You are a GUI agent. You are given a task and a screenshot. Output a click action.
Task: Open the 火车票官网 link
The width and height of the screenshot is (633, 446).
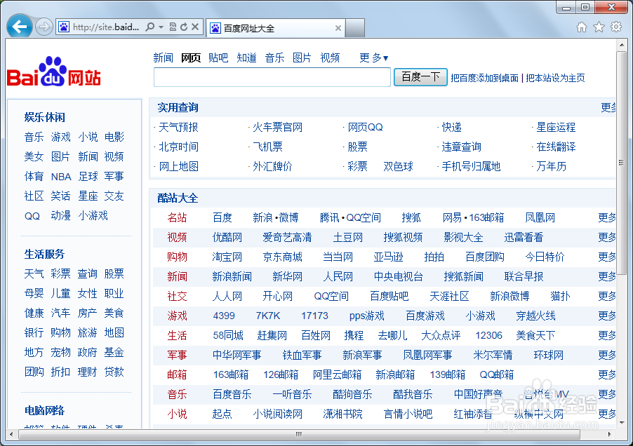point(278,128)
